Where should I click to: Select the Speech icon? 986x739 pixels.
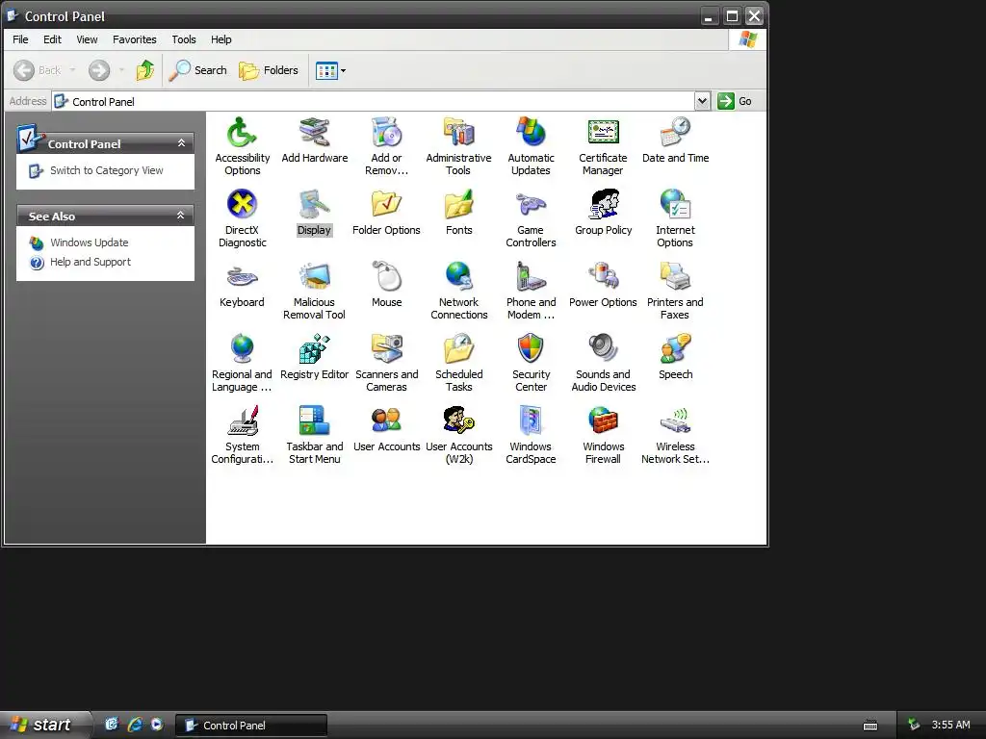(675, 349)
